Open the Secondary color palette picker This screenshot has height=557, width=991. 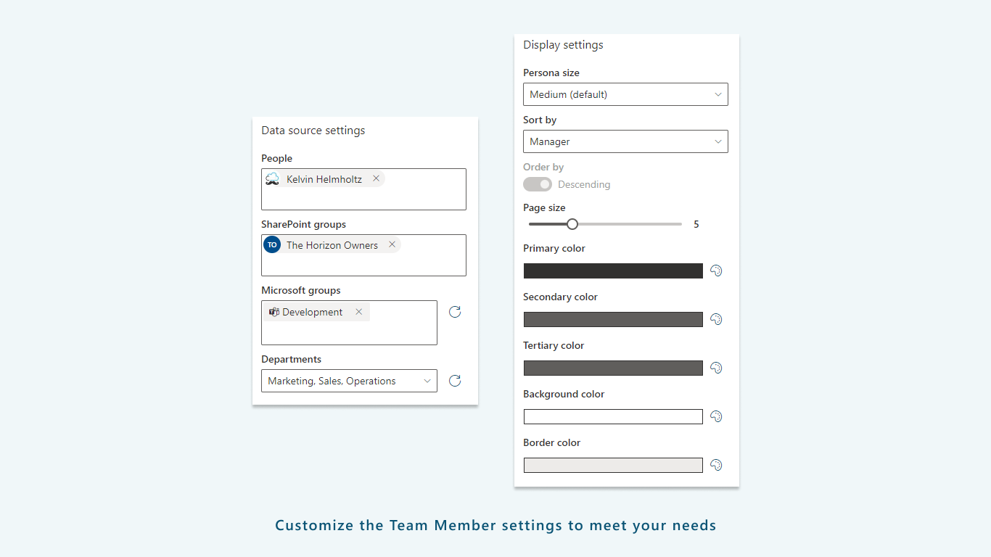click(716, 319)
